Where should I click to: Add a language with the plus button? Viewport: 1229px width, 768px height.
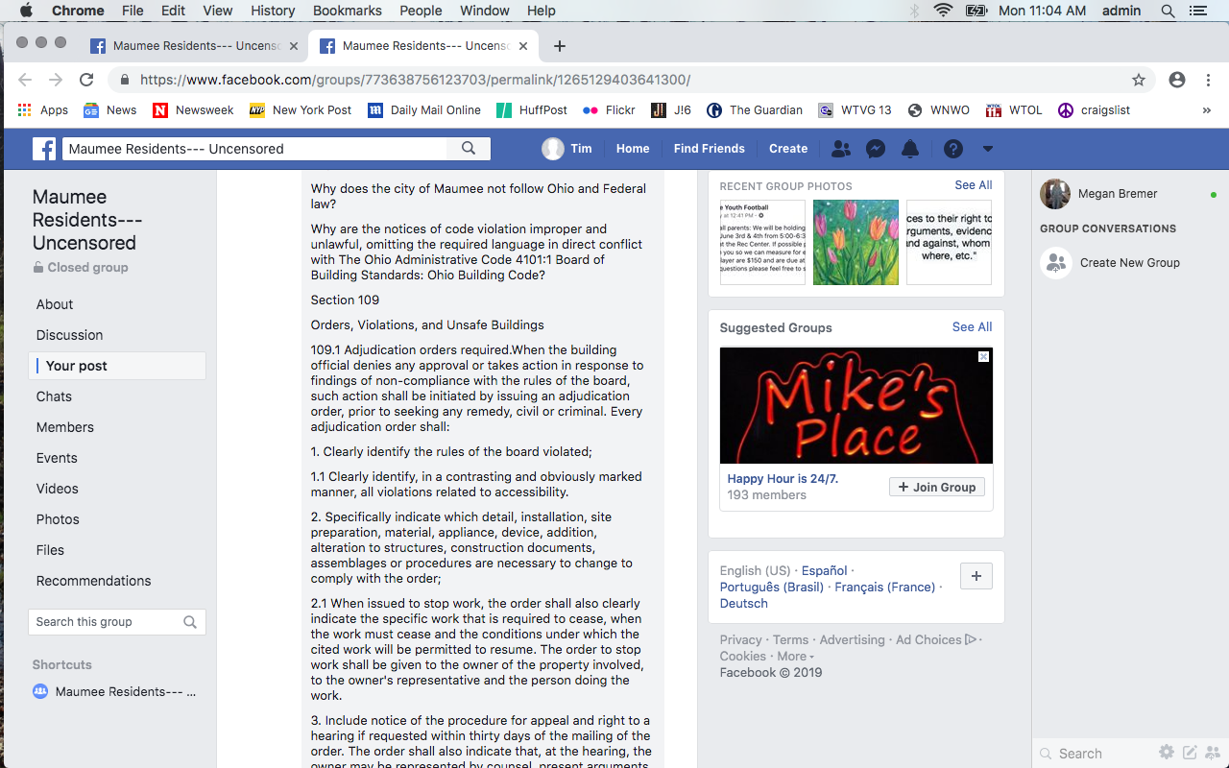coord(976,576)
